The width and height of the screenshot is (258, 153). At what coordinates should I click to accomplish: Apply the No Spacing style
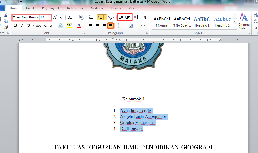coord(182,22)
